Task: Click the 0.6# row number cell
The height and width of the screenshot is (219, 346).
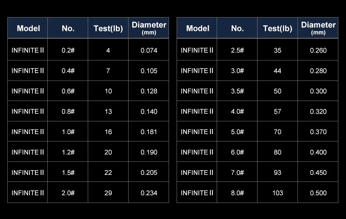Action: pos(68,91)
